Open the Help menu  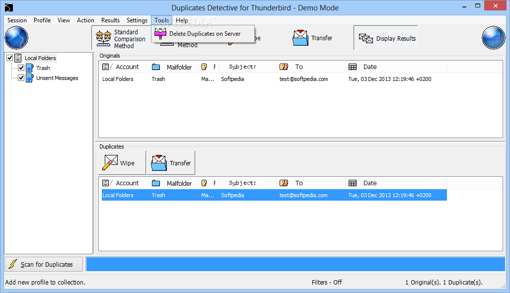pyautogui.click(x=182, y=20)
